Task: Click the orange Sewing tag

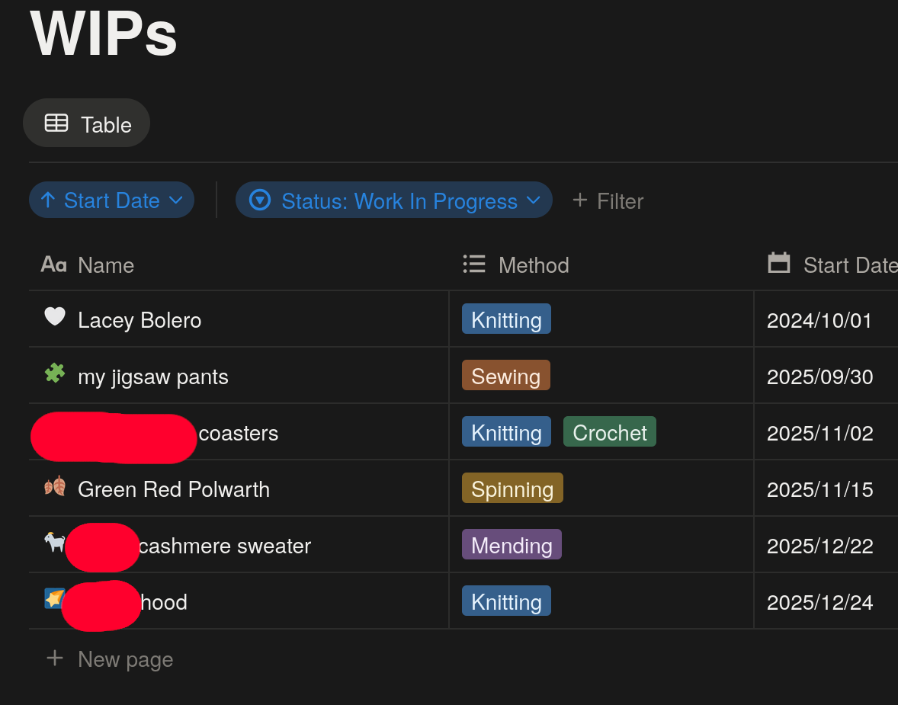Action: (x=505, y=376)
